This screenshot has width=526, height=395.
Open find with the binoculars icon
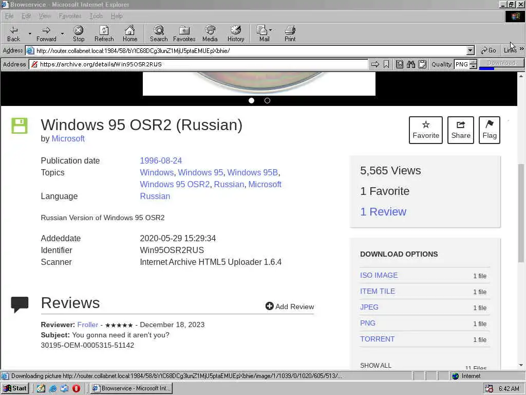[411, 64]
